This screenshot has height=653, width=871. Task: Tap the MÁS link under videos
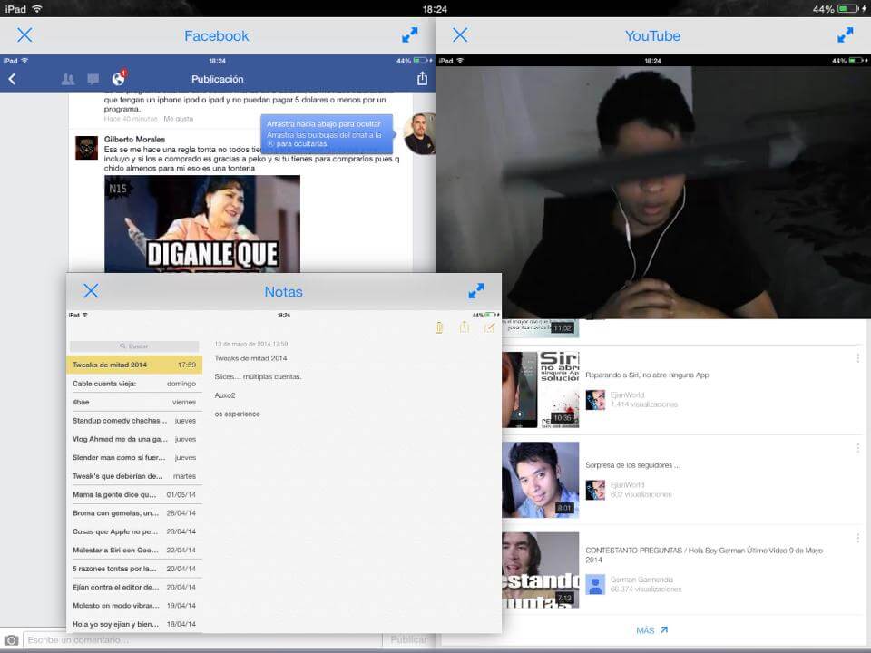tap(651, 630)
